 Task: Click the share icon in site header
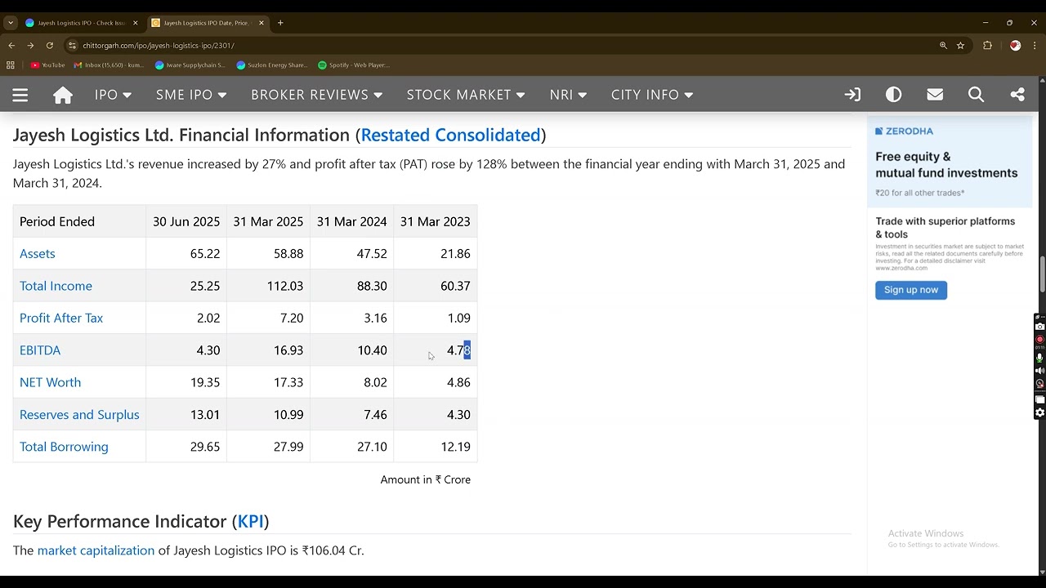tap(1017, 95)
